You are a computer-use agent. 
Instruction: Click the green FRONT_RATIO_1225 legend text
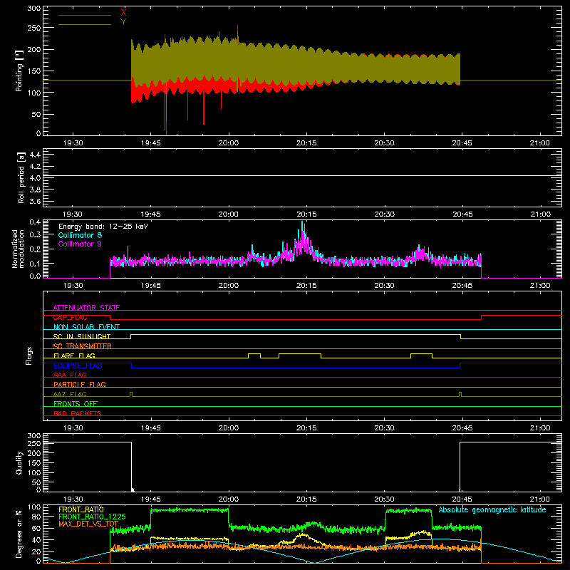tap(92, 517)
